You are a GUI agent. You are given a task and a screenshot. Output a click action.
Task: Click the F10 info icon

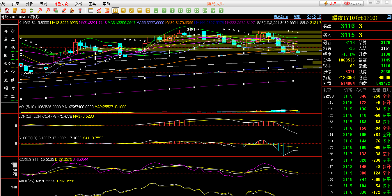pos(23,10)
